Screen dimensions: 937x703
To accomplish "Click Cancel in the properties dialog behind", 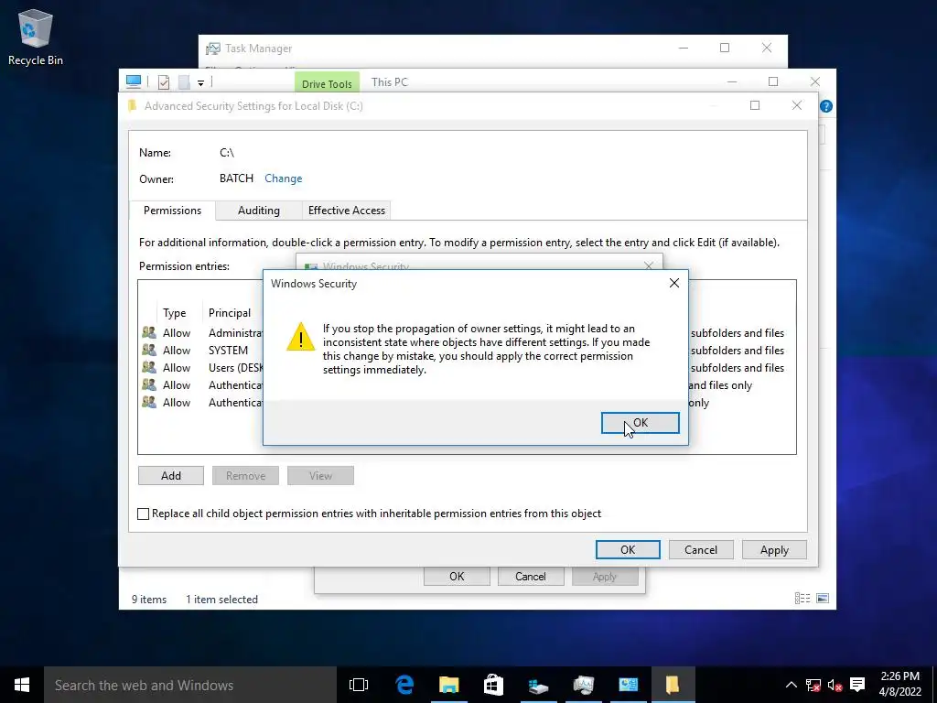I will (x=531, y=577).
